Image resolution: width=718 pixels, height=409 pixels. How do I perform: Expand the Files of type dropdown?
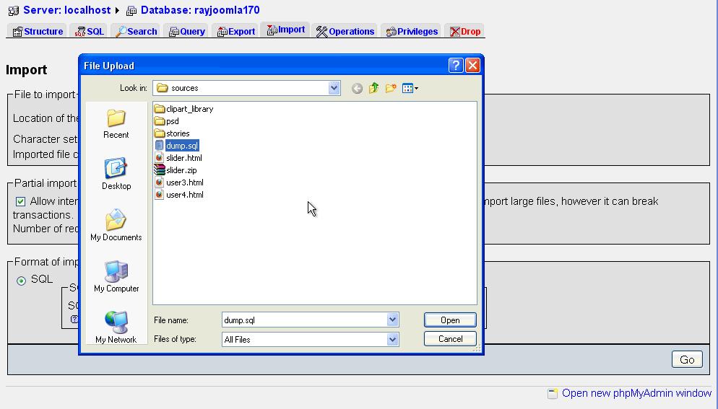(392, 340)
